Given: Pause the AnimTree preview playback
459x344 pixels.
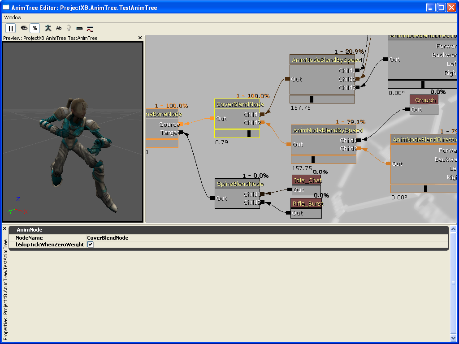Looking at the screenshot, I should coord(10,28).
